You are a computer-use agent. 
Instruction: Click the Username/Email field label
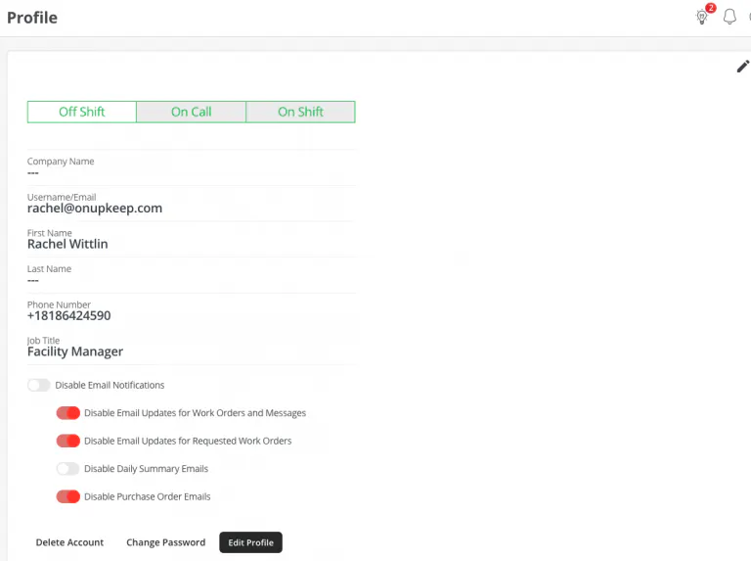[x=62, y=197]
